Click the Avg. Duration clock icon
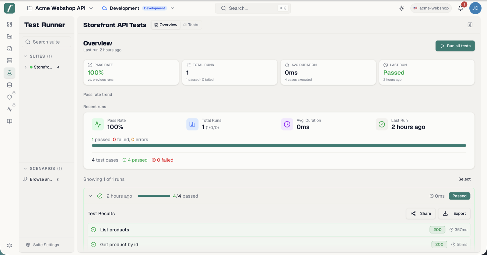Image resolution: width=487 pixels, height=255 pixels. 287,124
